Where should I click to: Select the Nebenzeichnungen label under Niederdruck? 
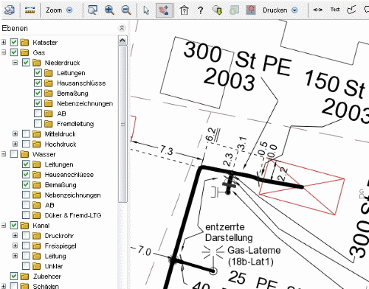click(85, 104)
